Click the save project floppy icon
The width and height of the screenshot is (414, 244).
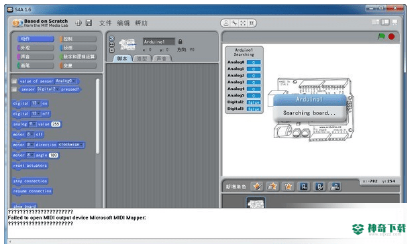click(89, 23)
